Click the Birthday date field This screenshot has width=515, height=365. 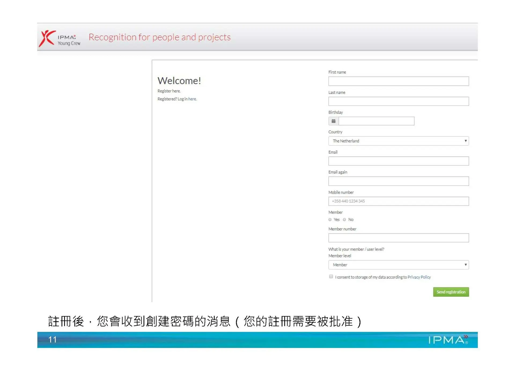coord(376,121)
